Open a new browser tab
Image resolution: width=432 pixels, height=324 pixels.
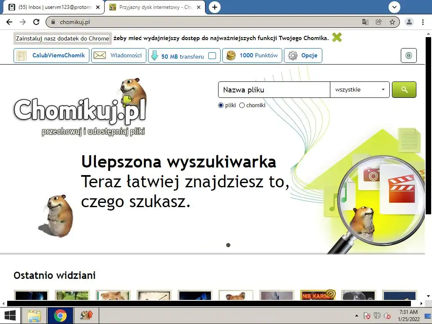215,7
